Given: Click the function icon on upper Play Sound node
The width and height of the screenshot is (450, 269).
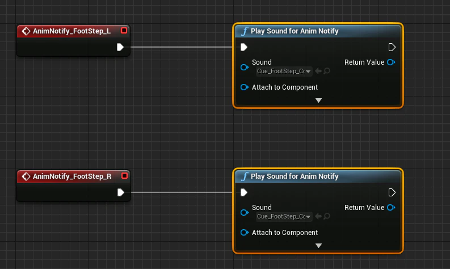Looking at the screenshot, I should [x=245, y=31].
